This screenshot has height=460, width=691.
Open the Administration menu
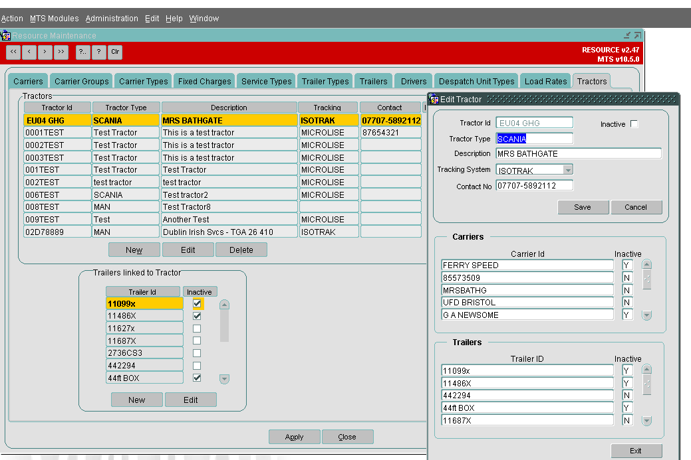pos(112,19)
